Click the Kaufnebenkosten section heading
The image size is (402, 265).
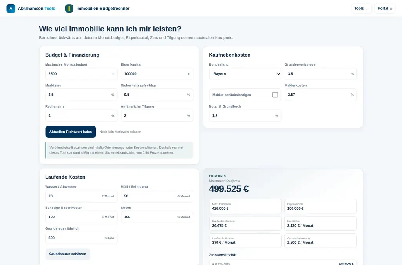click(x=230, y=55)
